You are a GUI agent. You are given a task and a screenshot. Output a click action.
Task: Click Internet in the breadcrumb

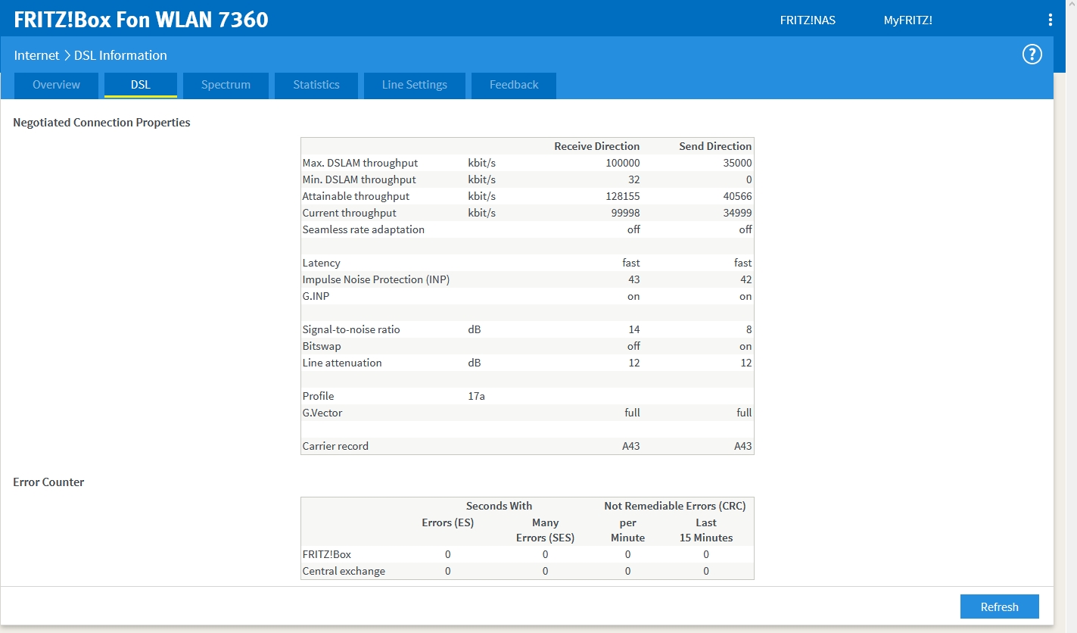[36, 55]
